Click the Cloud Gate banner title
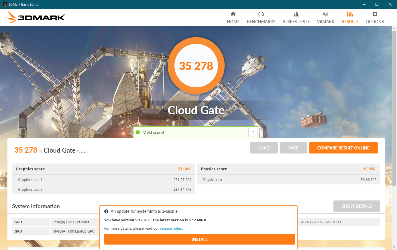This screenshot has width=397, height=250. (x=196, y=110)
